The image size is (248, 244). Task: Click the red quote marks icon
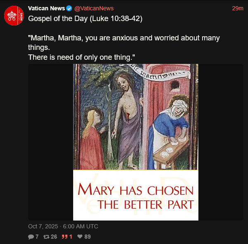point(64,237)
